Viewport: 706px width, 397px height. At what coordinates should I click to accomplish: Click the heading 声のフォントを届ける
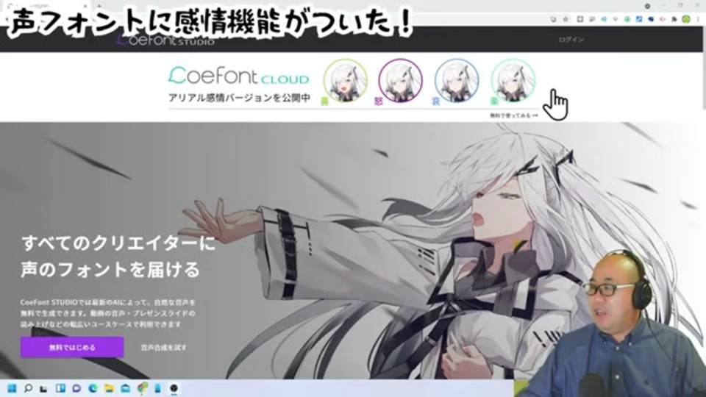110,269
